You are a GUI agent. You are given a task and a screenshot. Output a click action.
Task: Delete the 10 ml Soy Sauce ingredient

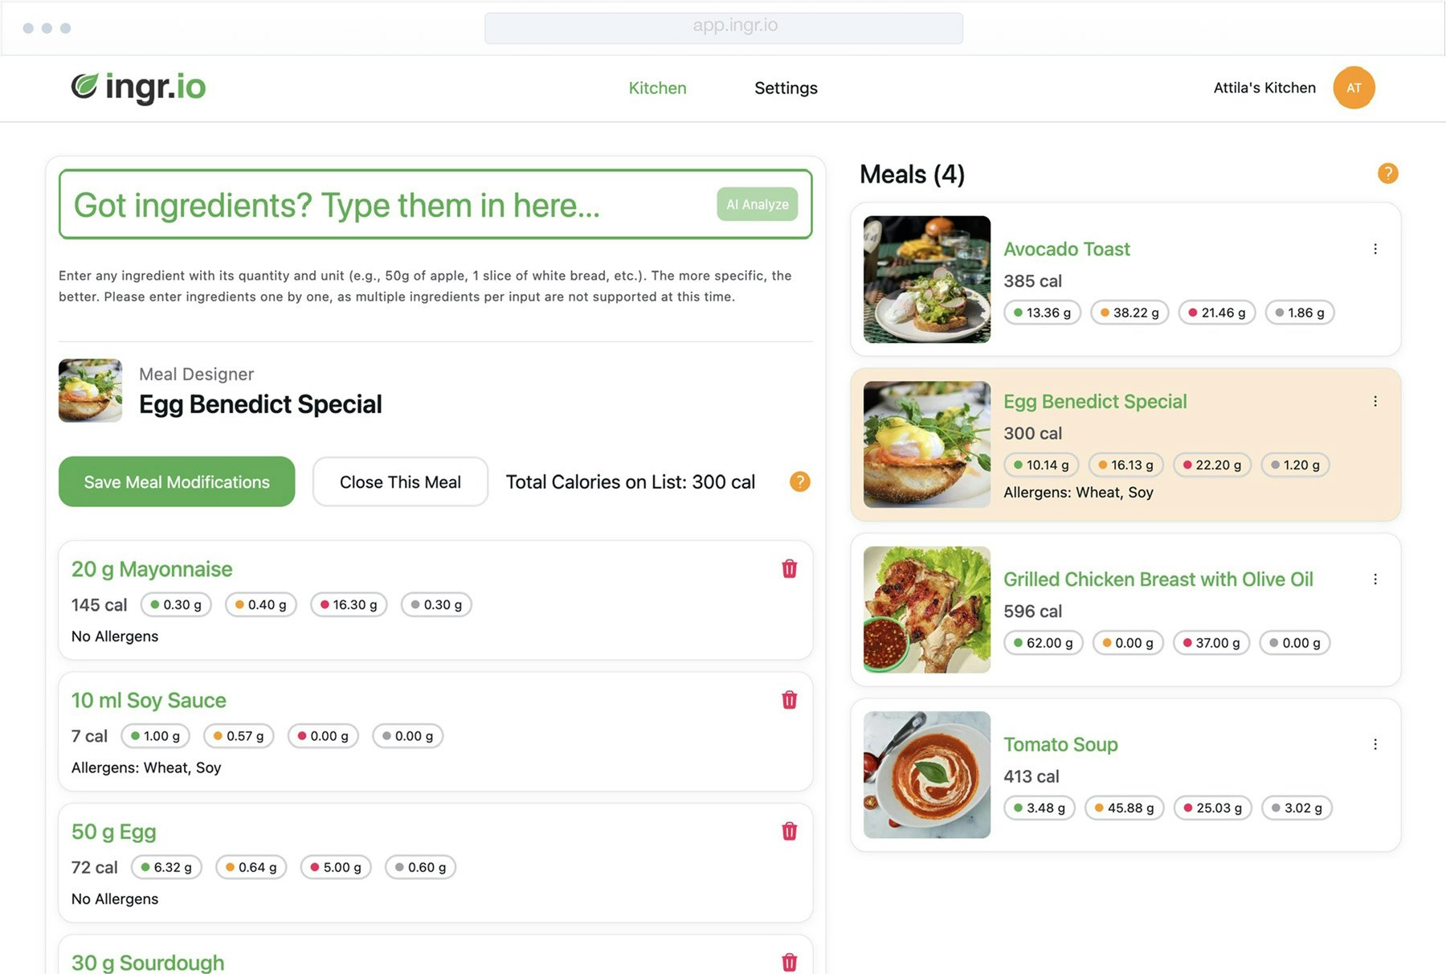pyautogui.click(x=789, y=700)
